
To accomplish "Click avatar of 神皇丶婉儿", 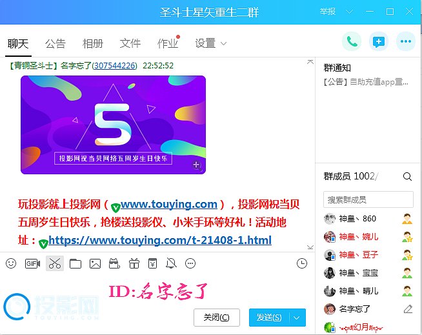I will [330, 237].
